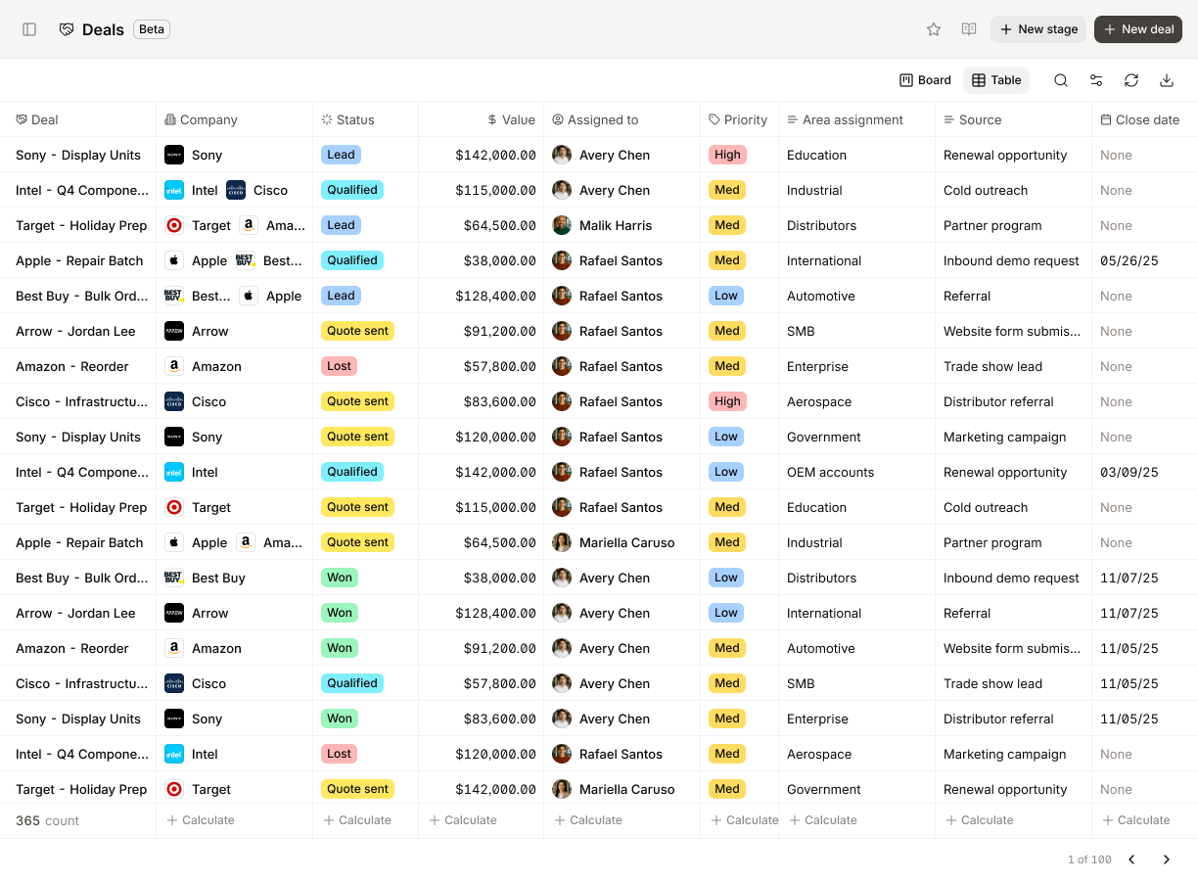Click Best Buy company in Won row
This screenshot has width=1198, height=881.
[x=218, y=578]
